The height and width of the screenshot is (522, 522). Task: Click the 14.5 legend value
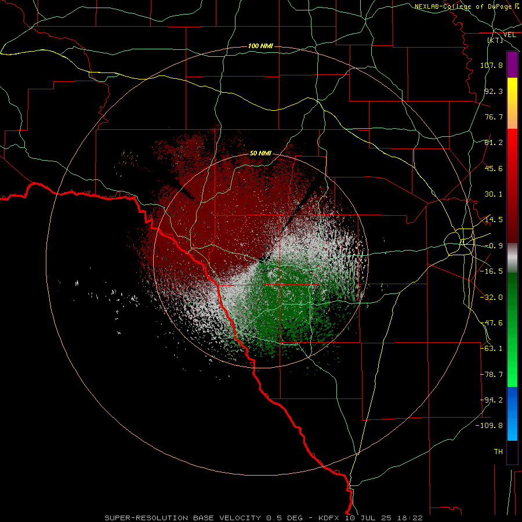pyautogui.click(x=494, y=220)
